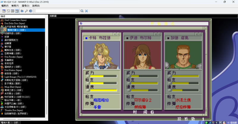Click the status icon with red X
Viewport: 238px width, 124px height.
[x=224, y=123]
